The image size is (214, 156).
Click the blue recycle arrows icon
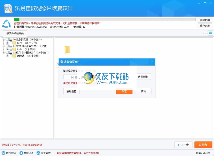click(x=6, y=23)
